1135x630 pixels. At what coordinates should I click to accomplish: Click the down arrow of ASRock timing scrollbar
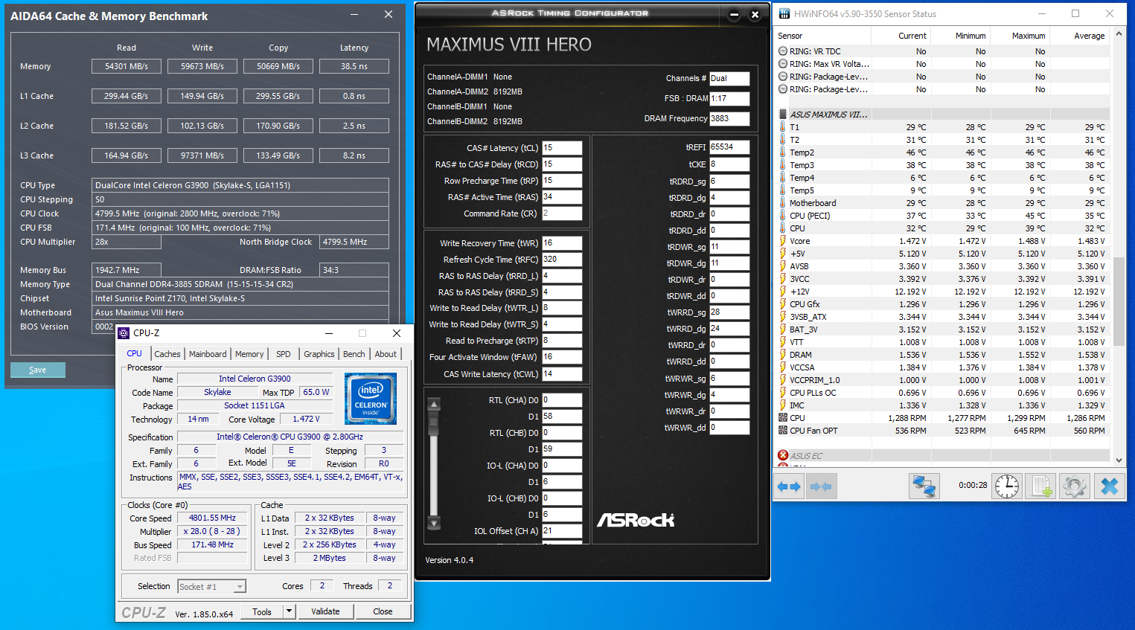pyautogui.click(x=434, y=523)
